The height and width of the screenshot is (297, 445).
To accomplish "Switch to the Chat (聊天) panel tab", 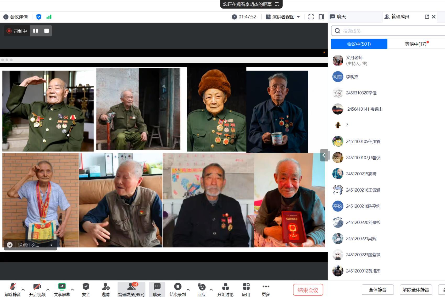I will 341,17.
